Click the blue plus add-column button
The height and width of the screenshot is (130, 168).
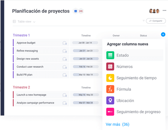tap(163, 34)
